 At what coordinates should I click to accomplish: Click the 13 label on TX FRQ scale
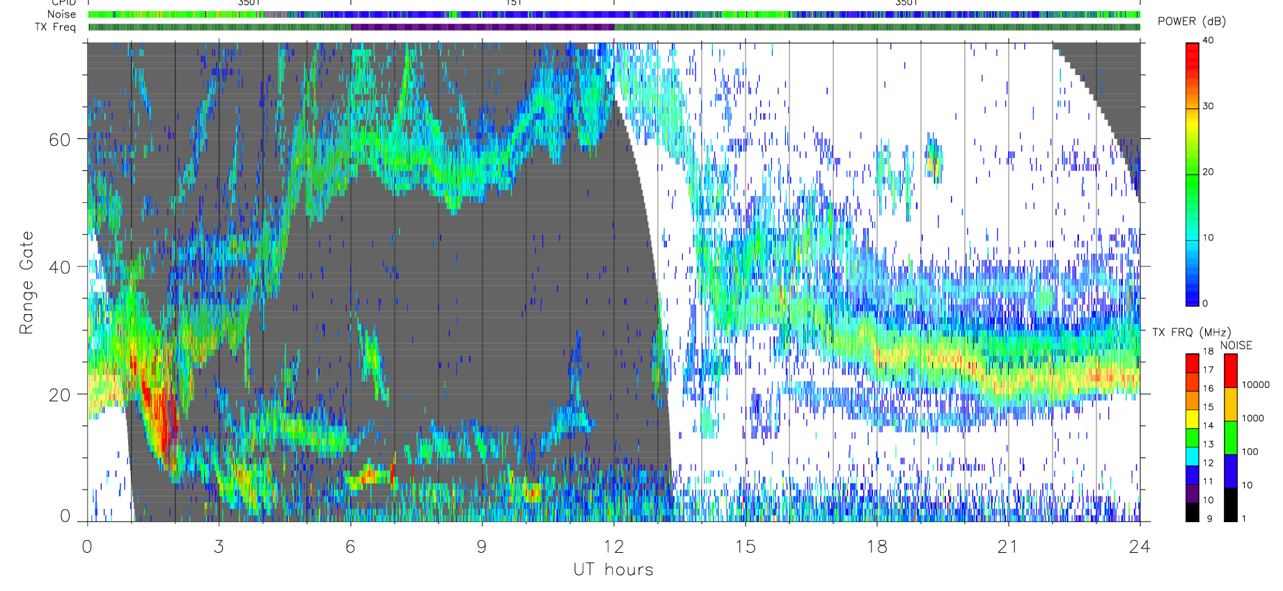click(x=1208, y=444)
